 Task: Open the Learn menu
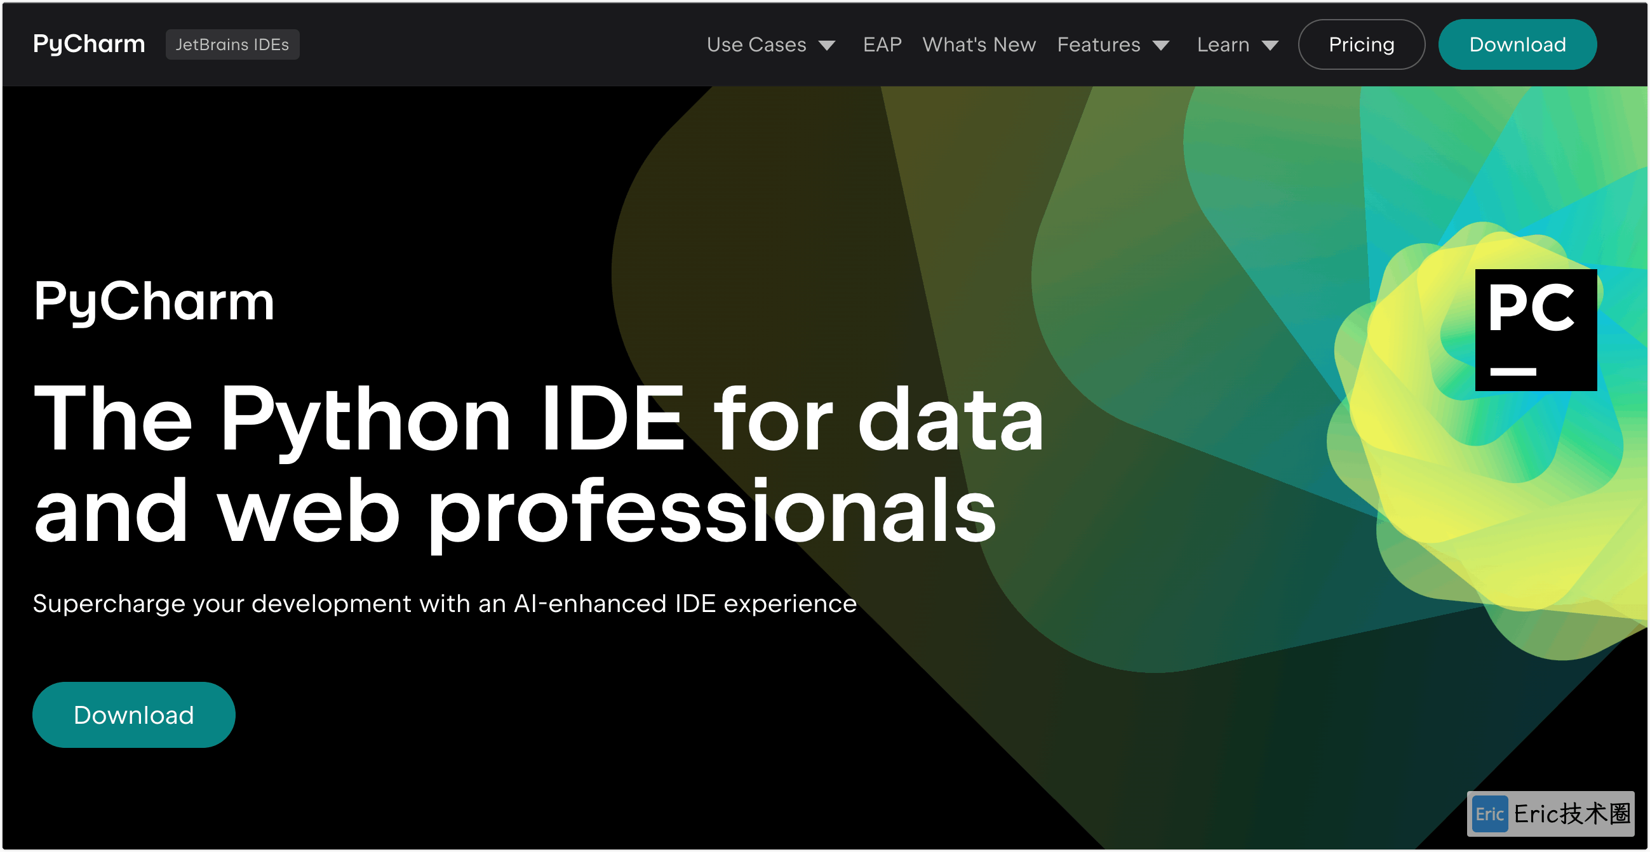click(1223, 44)
